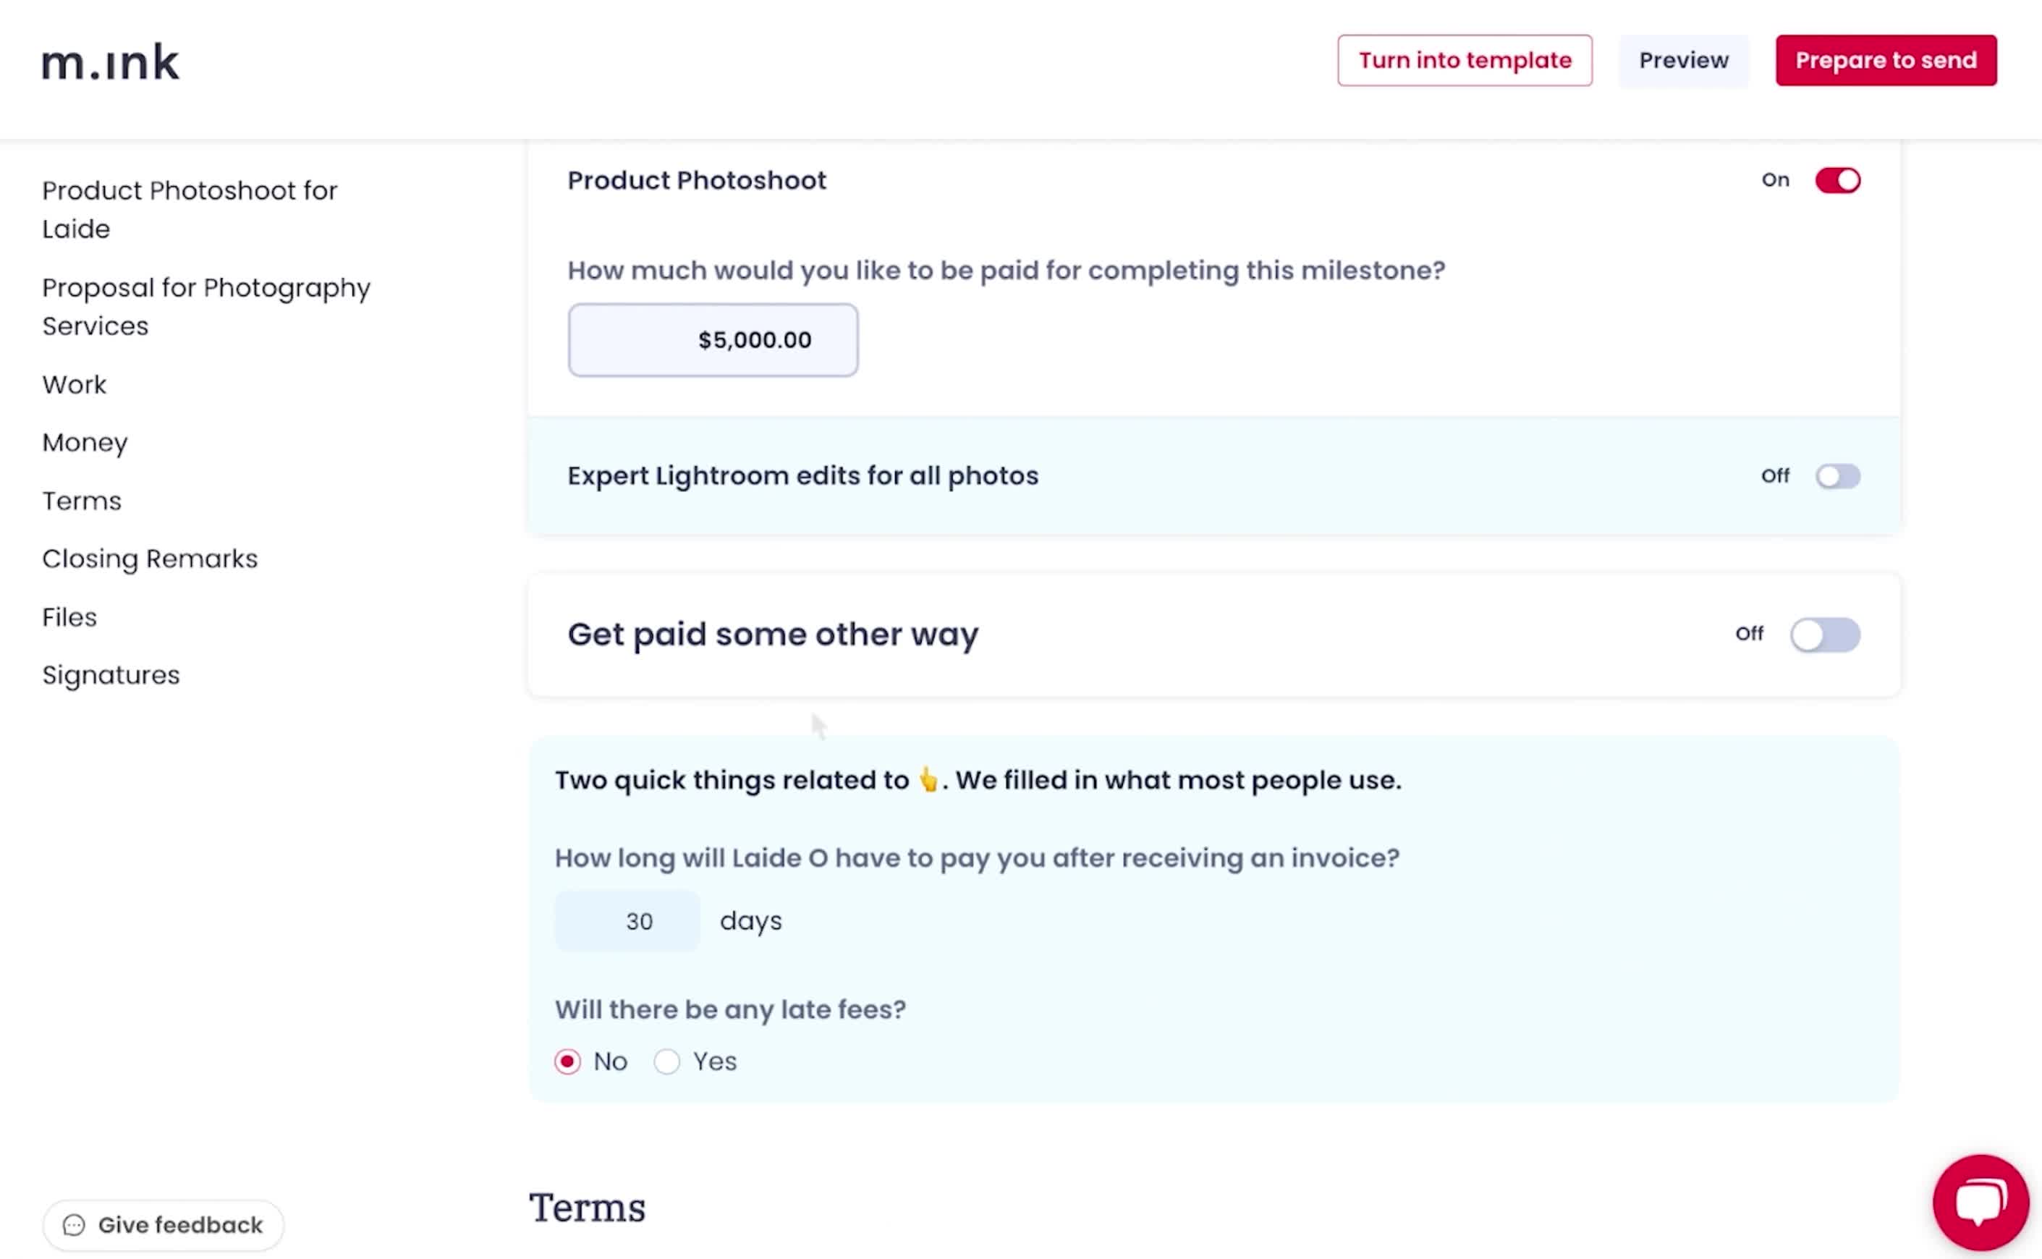
Task: Click the Give feedback speech icon
Action: tap(74, 1225)
